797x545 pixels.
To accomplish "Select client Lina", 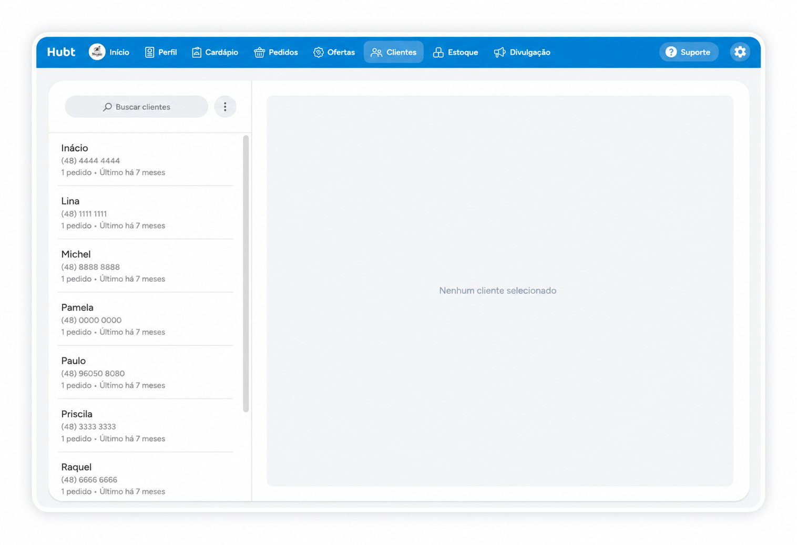I will (146, 213).
